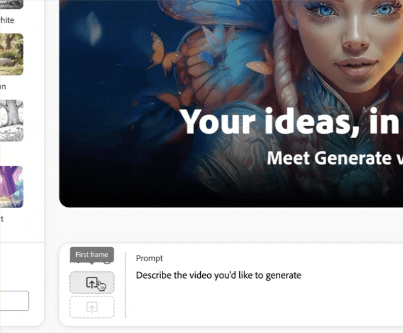Click the faded last frame upload icon

pos(92,307)
